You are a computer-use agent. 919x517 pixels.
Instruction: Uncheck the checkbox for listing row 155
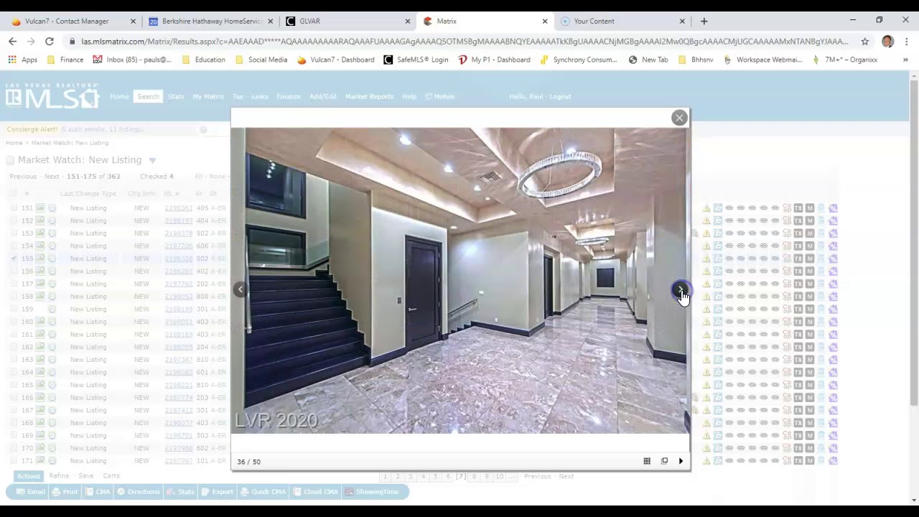pos(13,258)
